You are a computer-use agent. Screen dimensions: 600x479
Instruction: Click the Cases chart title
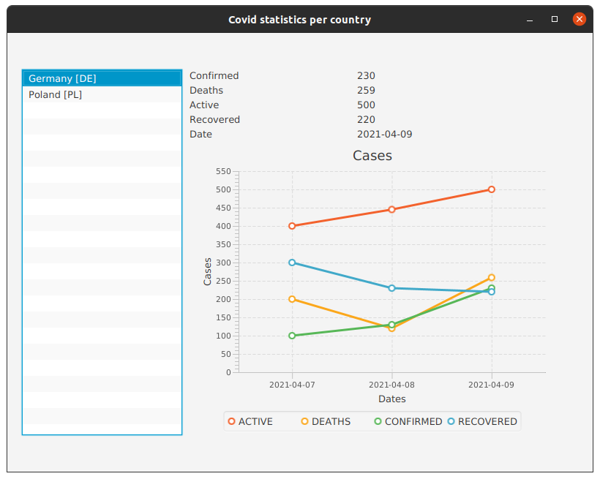[372, 155]
